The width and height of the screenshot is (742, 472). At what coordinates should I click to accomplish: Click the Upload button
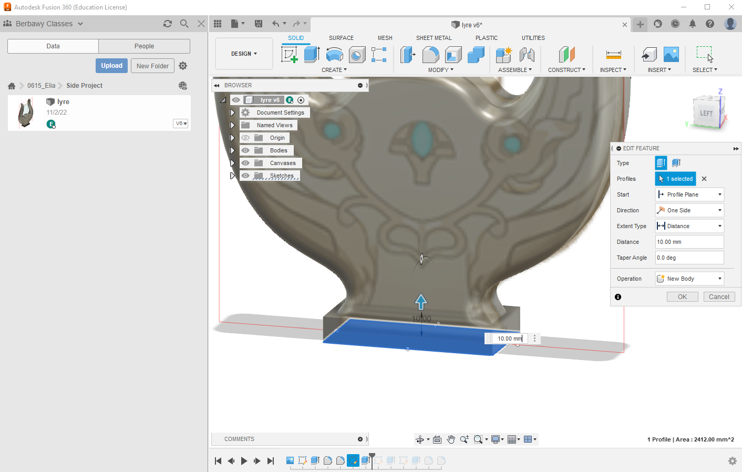[112, 66]
